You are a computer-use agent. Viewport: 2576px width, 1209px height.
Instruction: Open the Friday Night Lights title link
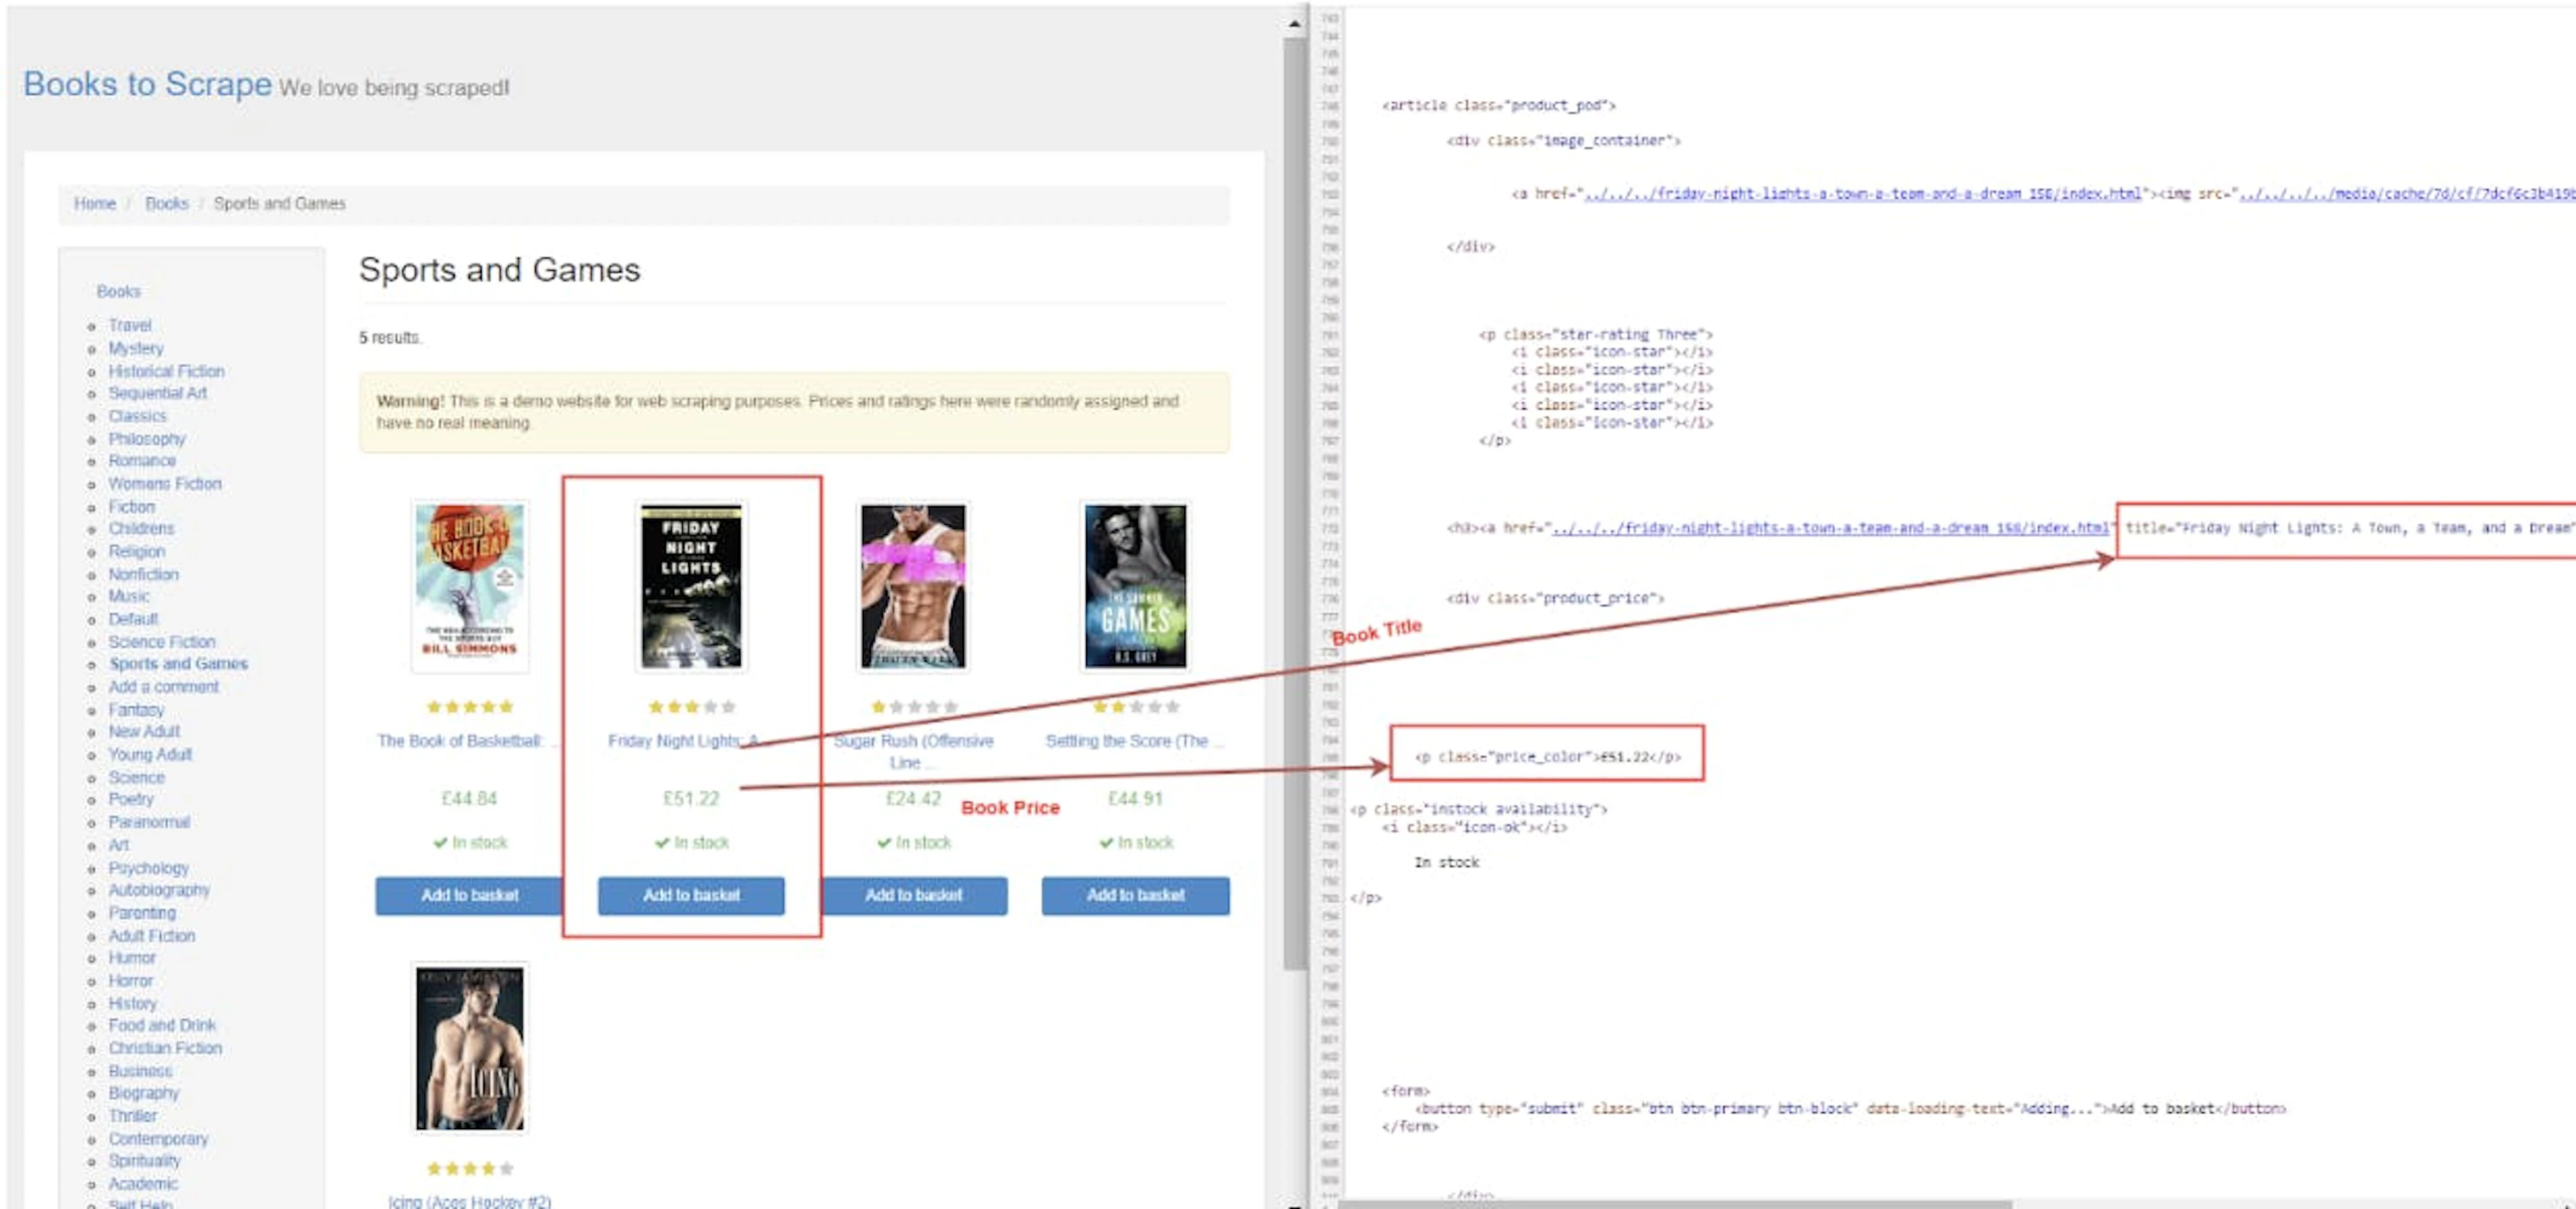(x=684, y=742)
